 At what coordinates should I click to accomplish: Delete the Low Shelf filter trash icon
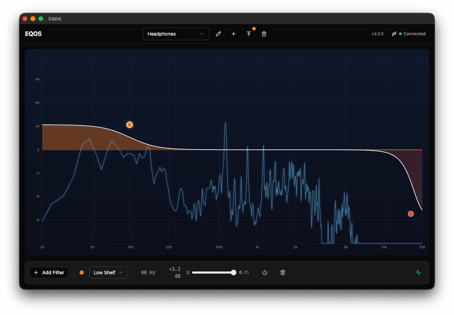[283, 273]
